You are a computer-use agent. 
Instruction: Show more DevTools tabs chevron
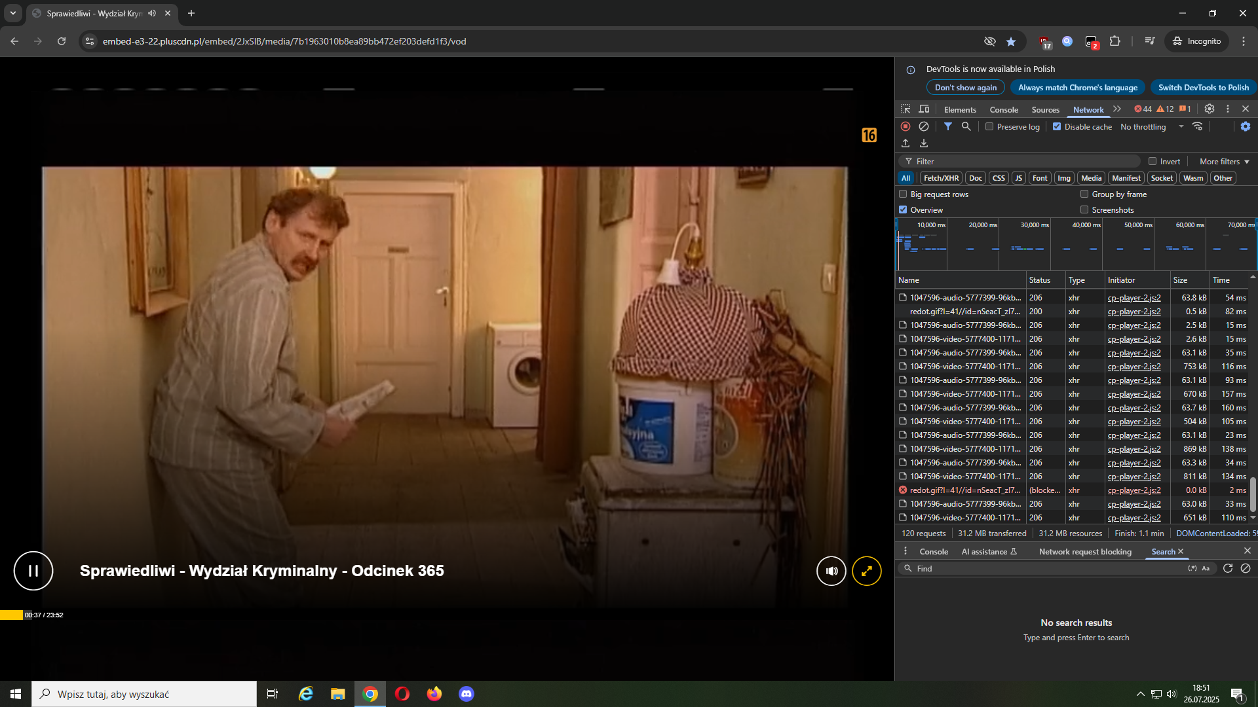1117,109
